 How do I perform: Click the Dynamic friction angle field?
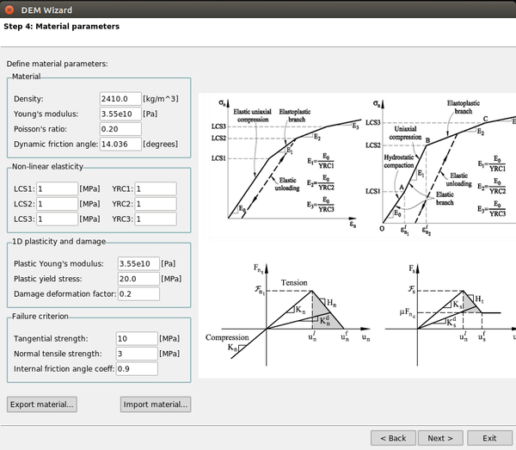click(x=119, y=144)
